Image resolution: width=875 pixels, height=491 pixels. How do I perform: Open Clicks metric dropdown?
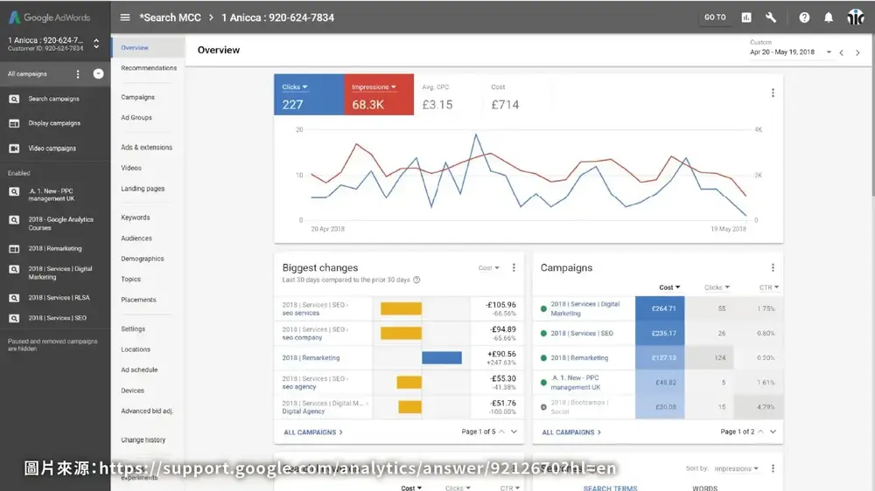[x=295, y=87]
